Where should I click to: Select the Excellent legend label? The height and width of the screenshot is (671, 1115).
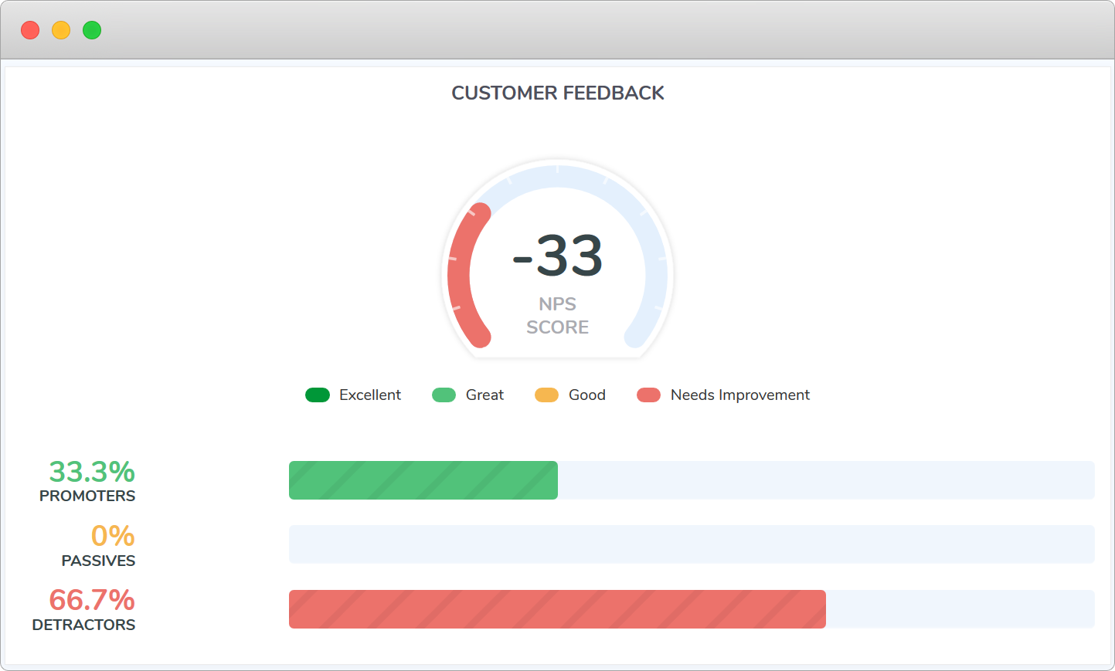pos(370,395)
